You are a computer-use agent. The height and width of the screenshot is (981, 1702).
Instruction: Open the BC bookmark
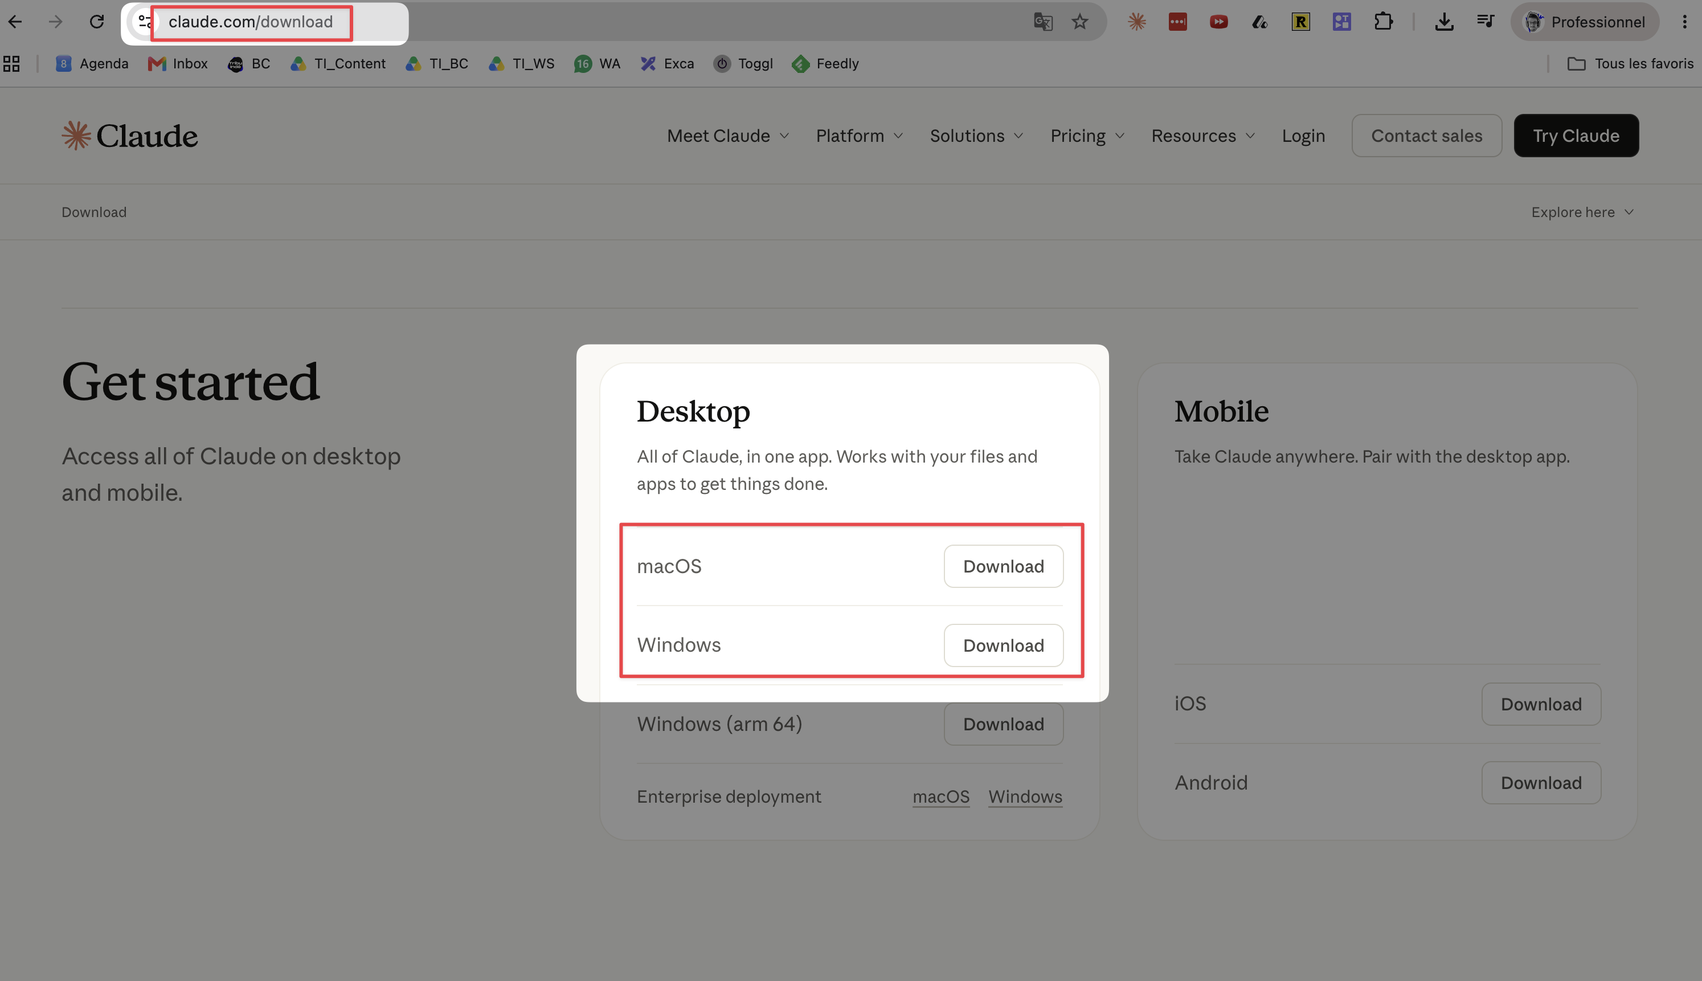click(249, 63)
